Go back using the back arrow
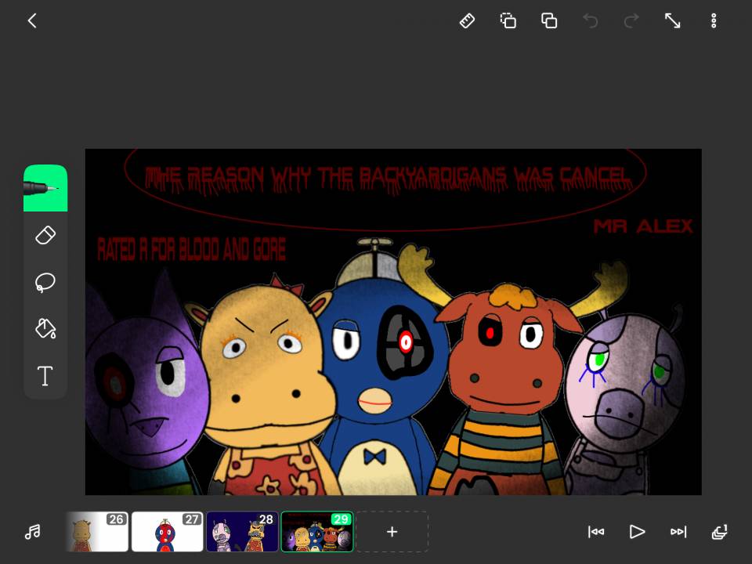Image resolution: width=752 pixels, height=564 pixels. tap(31, 21)
